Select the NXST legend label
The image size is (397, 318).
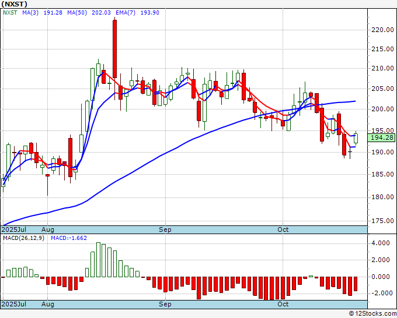[10, 13]
